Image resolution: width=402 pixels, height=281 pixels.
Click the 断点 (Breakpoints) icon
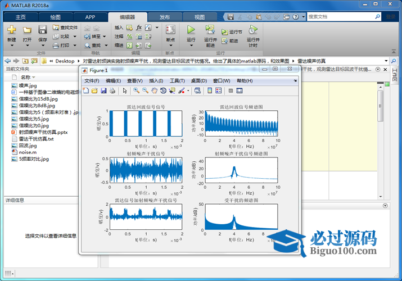tap(170, 30)
